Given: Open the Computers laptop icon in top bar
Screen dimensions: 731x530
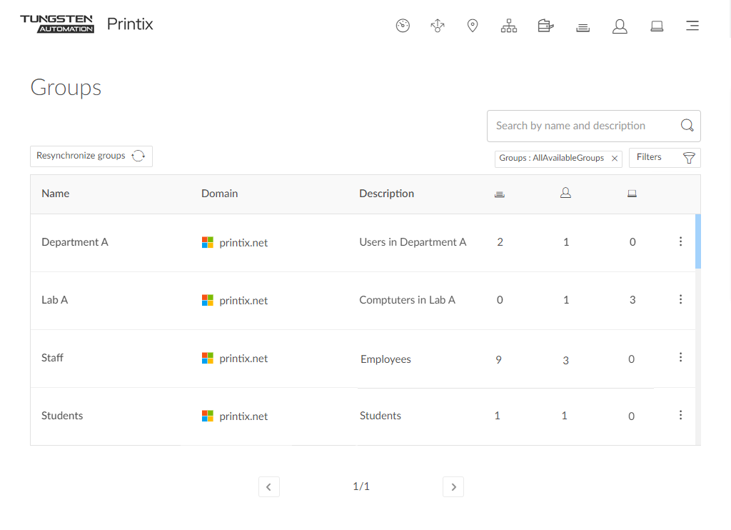Looking at the screenshot, I should [657, 26].
